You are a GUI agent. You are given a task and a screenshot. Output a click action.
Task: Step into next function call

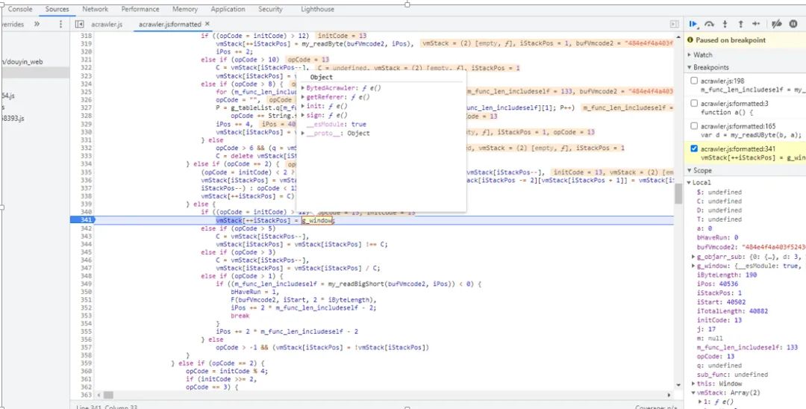point(725,24)
